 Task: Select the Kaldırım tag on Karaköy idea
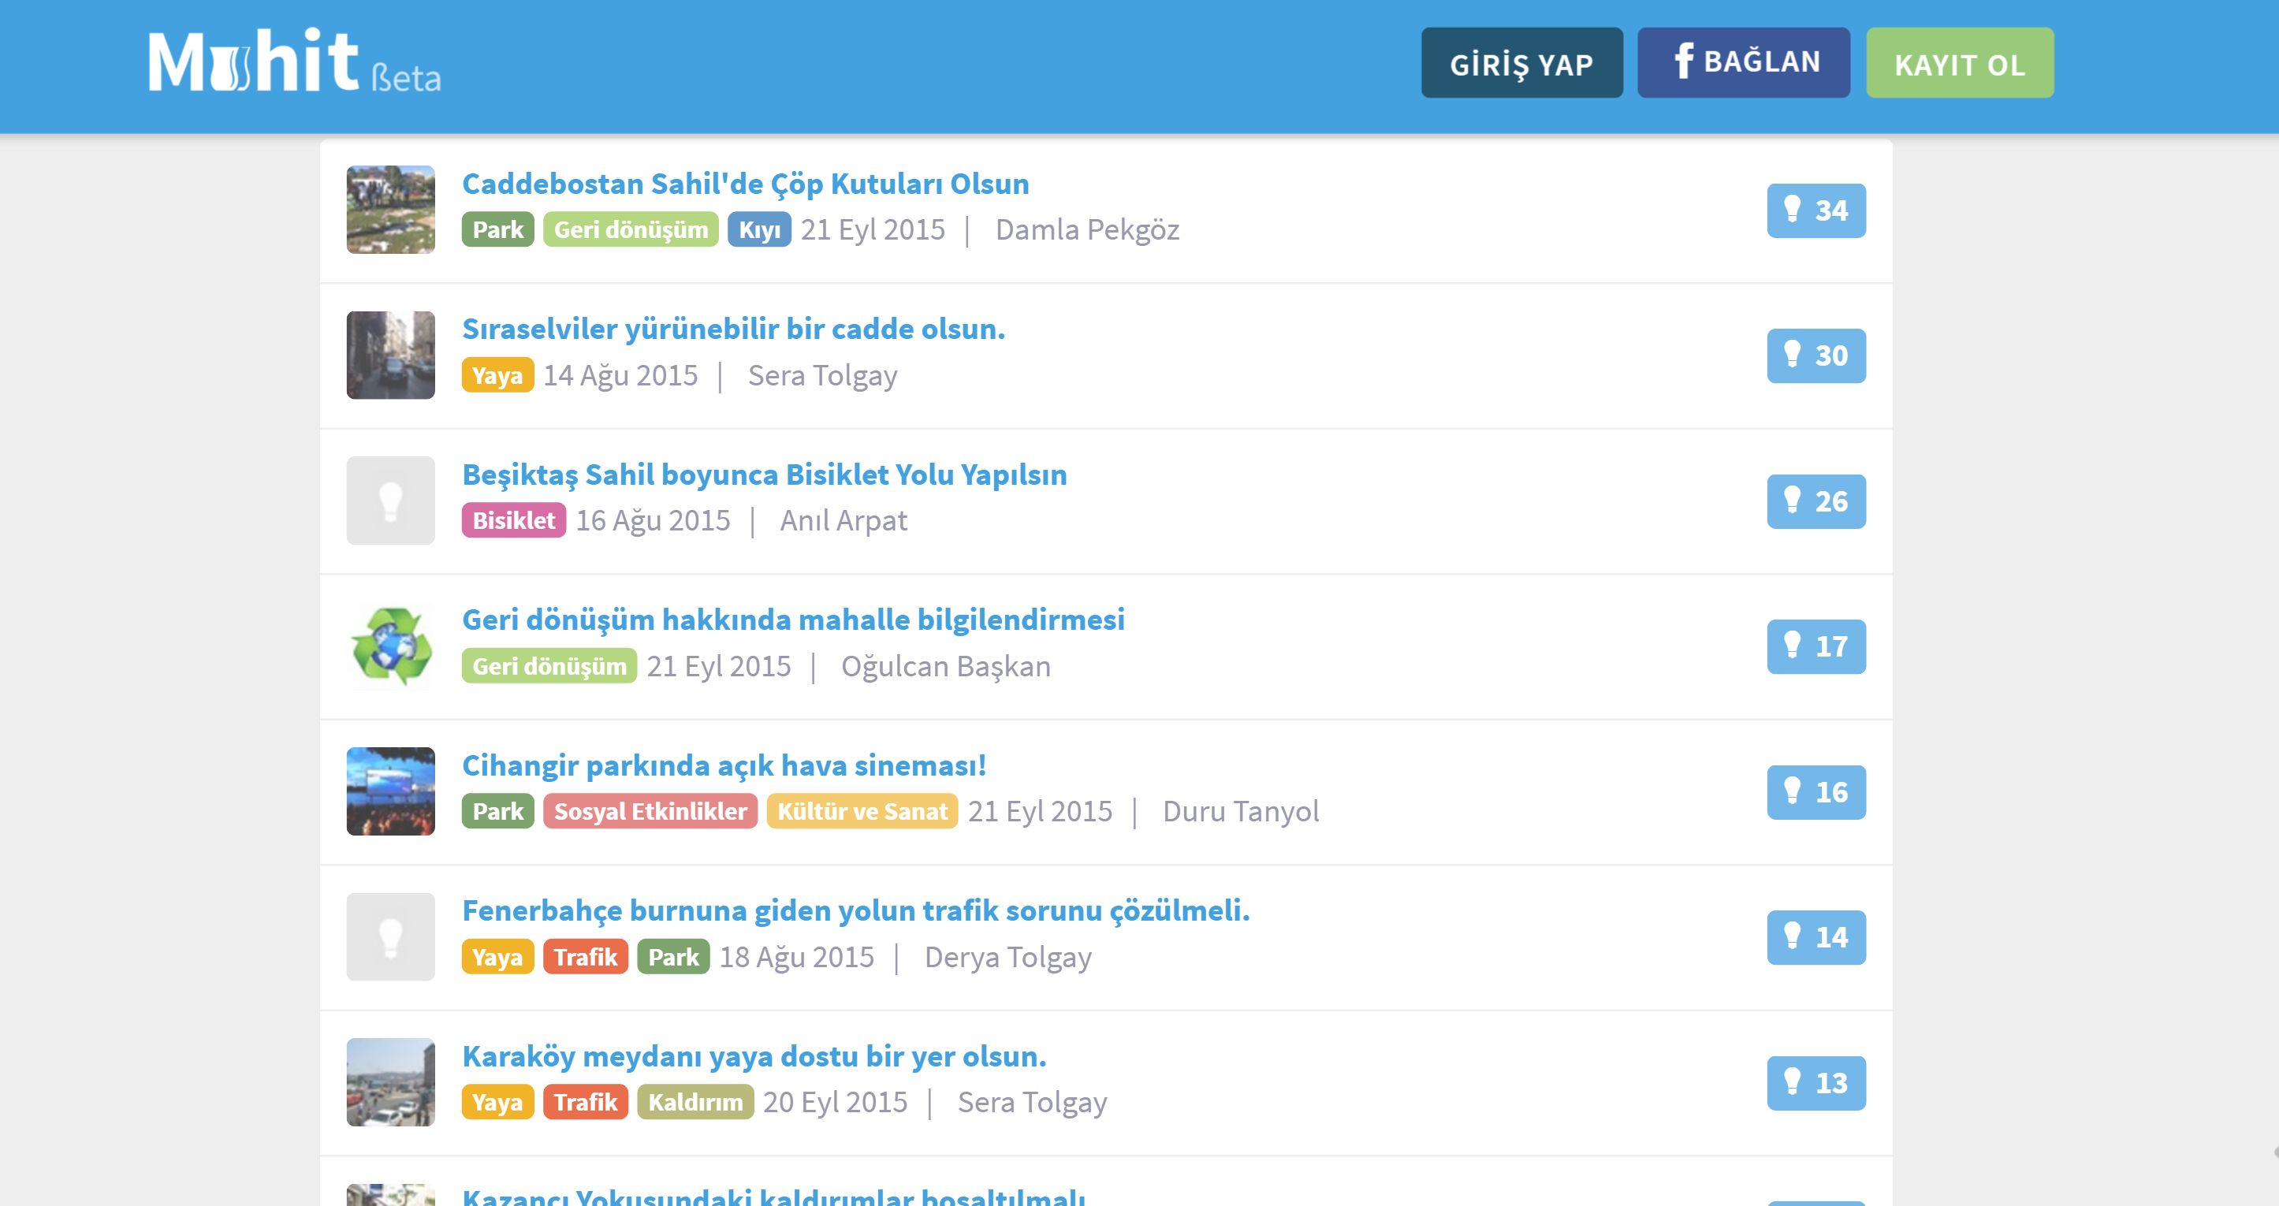coord(694,1103)
